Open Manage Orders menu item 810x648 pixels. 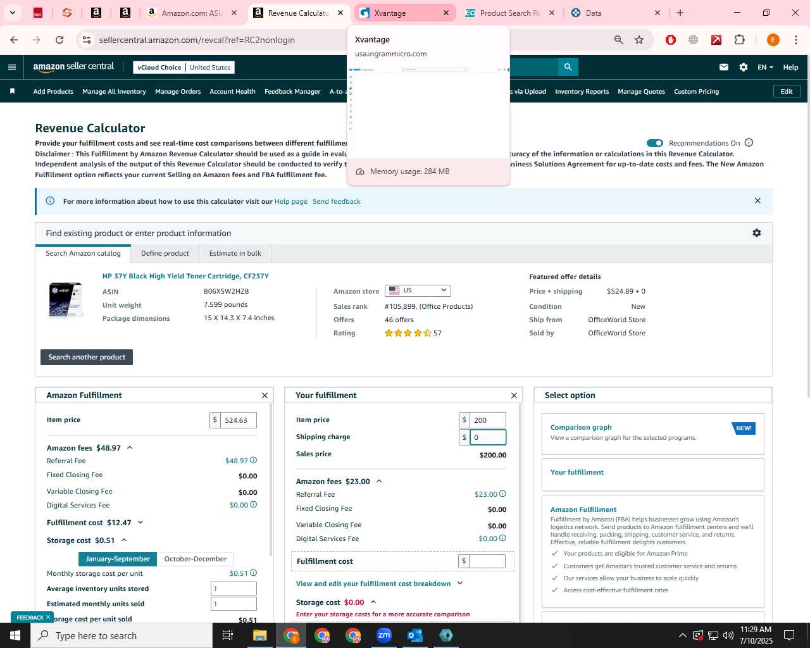point(178,91)
